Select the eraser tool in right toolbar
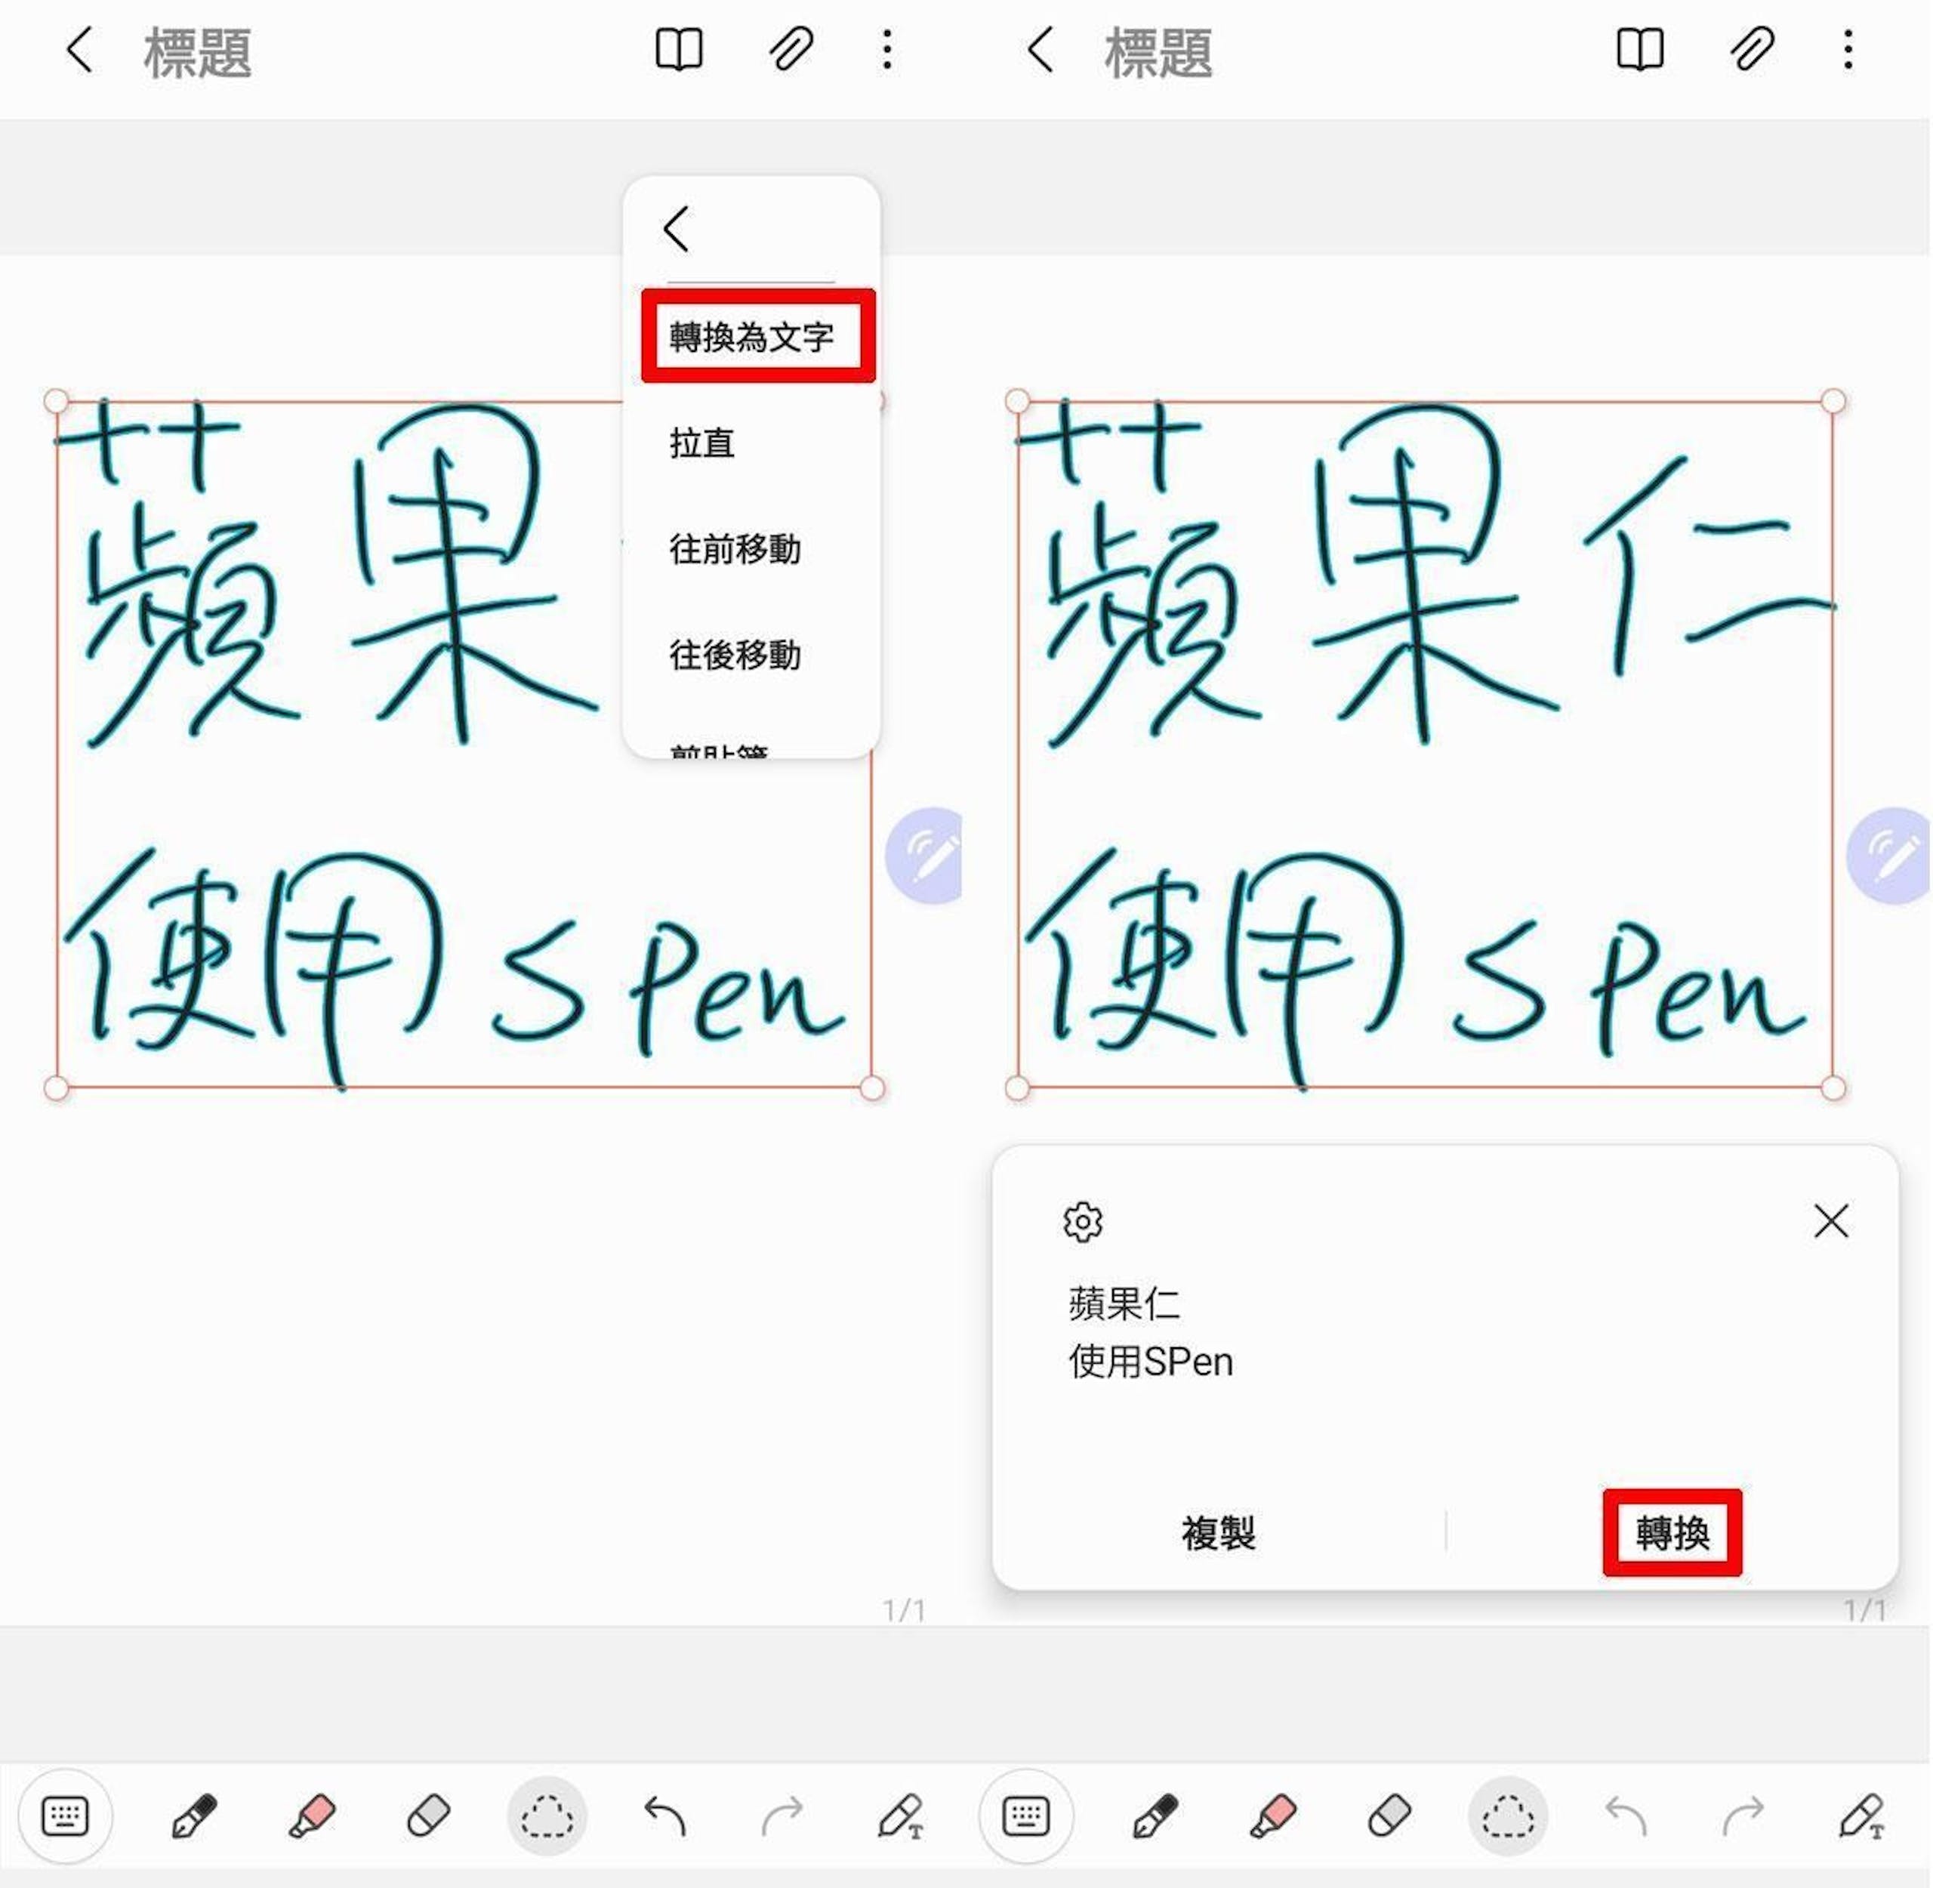Image resolution: width=1933 pixels, height=1888 pixels. point(1389,1816)
